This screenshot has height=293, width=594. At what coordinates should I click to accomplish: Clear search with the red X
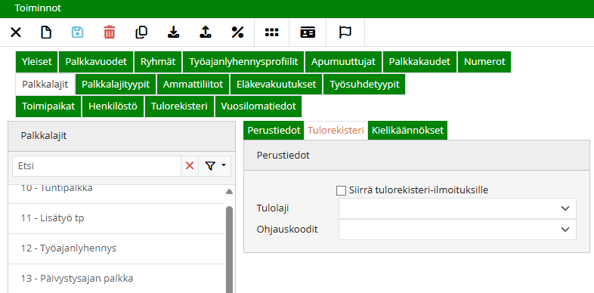click(x=190, y=166)
